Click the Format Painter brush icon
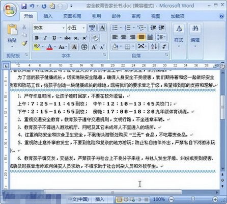This screenshot has width=227, height=204. (24, 43)
